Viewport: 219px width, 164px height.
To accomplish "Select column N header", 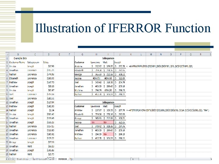I will pyautogui.click(x=161, y=54).
